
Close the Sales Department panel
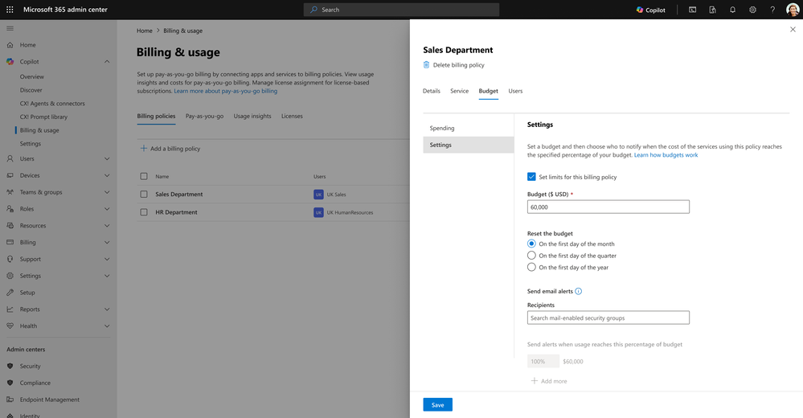coord(793,30)
